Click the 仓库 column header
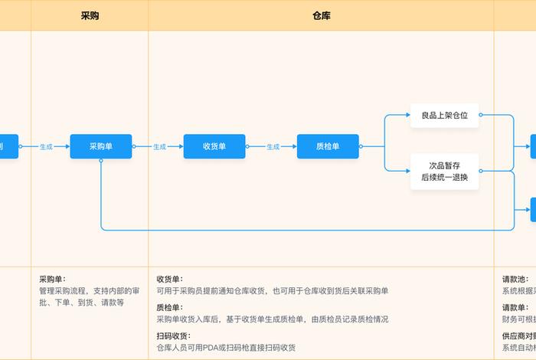Viewport: 536px width, 360px height. click(322, 15)
